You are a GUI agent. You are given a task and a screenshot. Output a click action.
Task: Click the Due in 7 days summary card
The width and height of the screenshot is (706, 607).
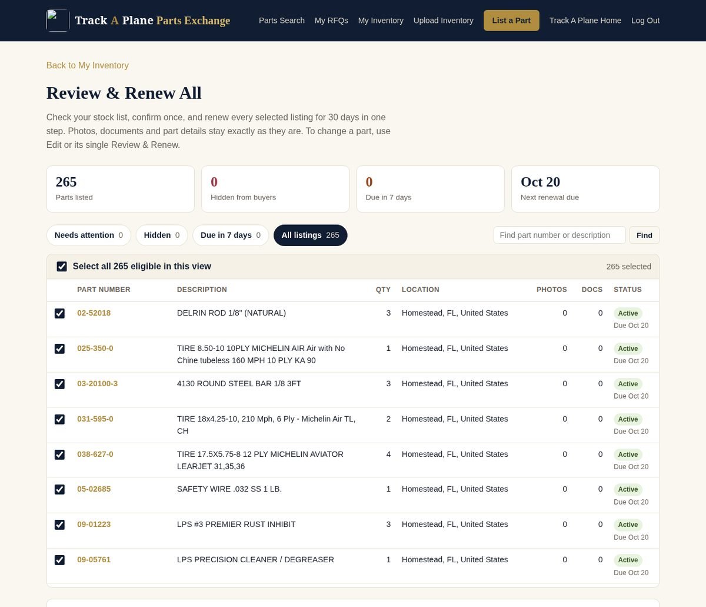(x=431, y=189)
